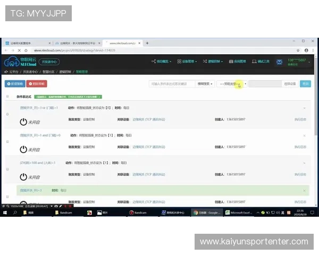Select the www.nlecloud.com browser tab
Screen dimensions: 319x255
pyautogui.click(x=122, y=43)
